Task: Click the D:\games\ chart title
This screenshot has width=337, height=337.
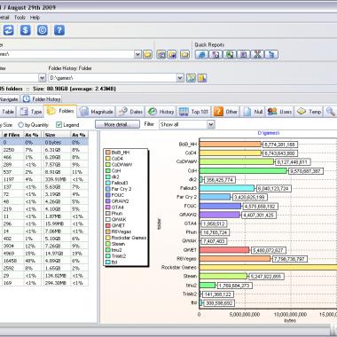Action: [269, 133]
